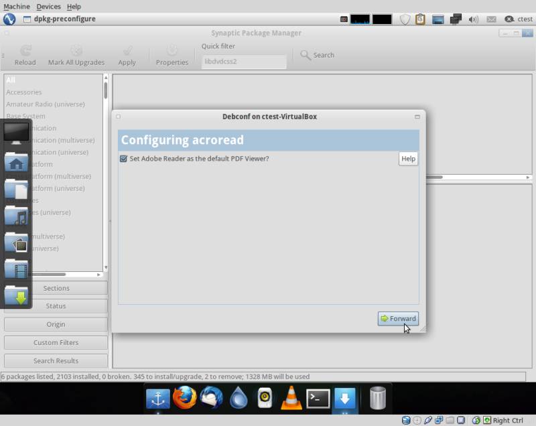The height and width of the screenshot is (426, 536).
Task: Open the Machine menu
Action: (16, 7)
